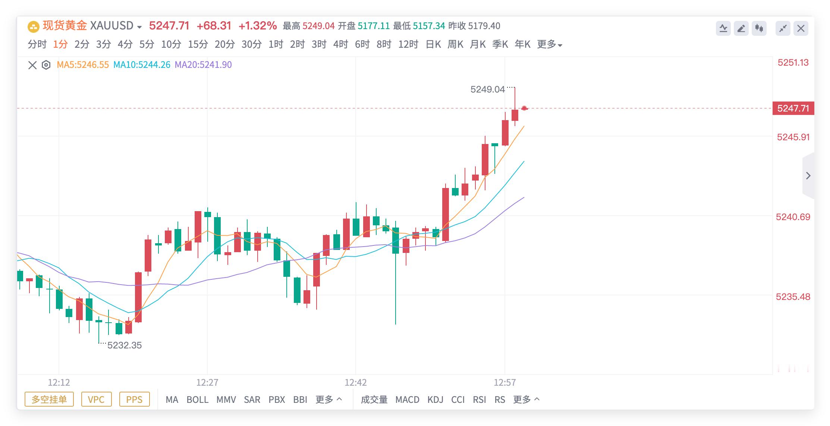Open the indicator line chart tool
Screen dimensions: 830x426
(723, 28)
